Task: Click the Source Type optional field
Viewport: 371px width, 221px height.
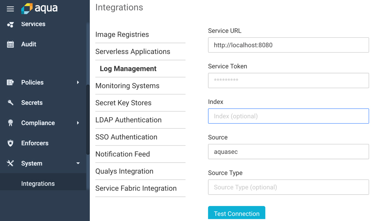Action: 289,187
